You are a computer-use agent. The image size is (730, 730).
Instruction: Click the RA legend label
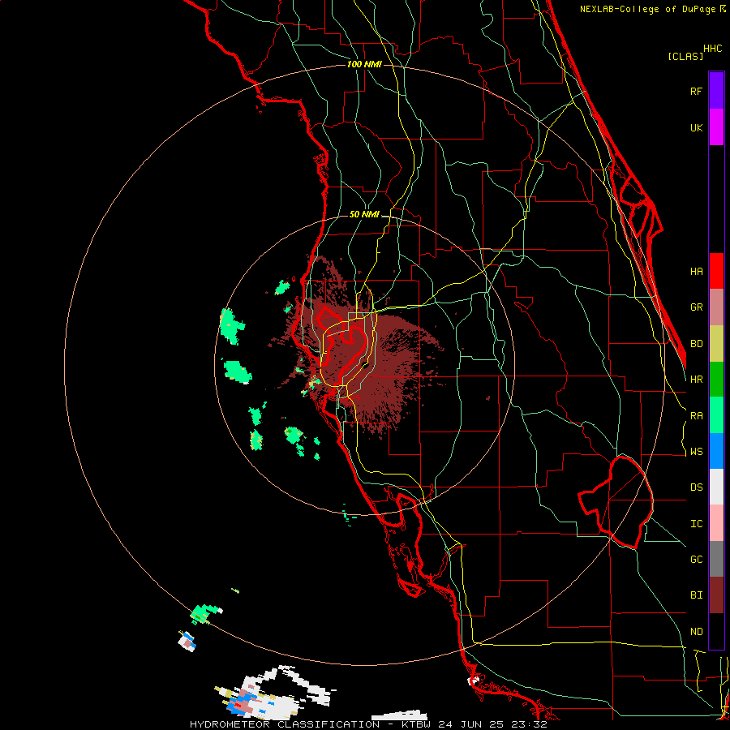696,416
